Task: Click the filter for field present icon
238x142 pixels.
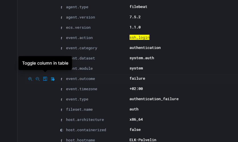Action: (53, 79)
